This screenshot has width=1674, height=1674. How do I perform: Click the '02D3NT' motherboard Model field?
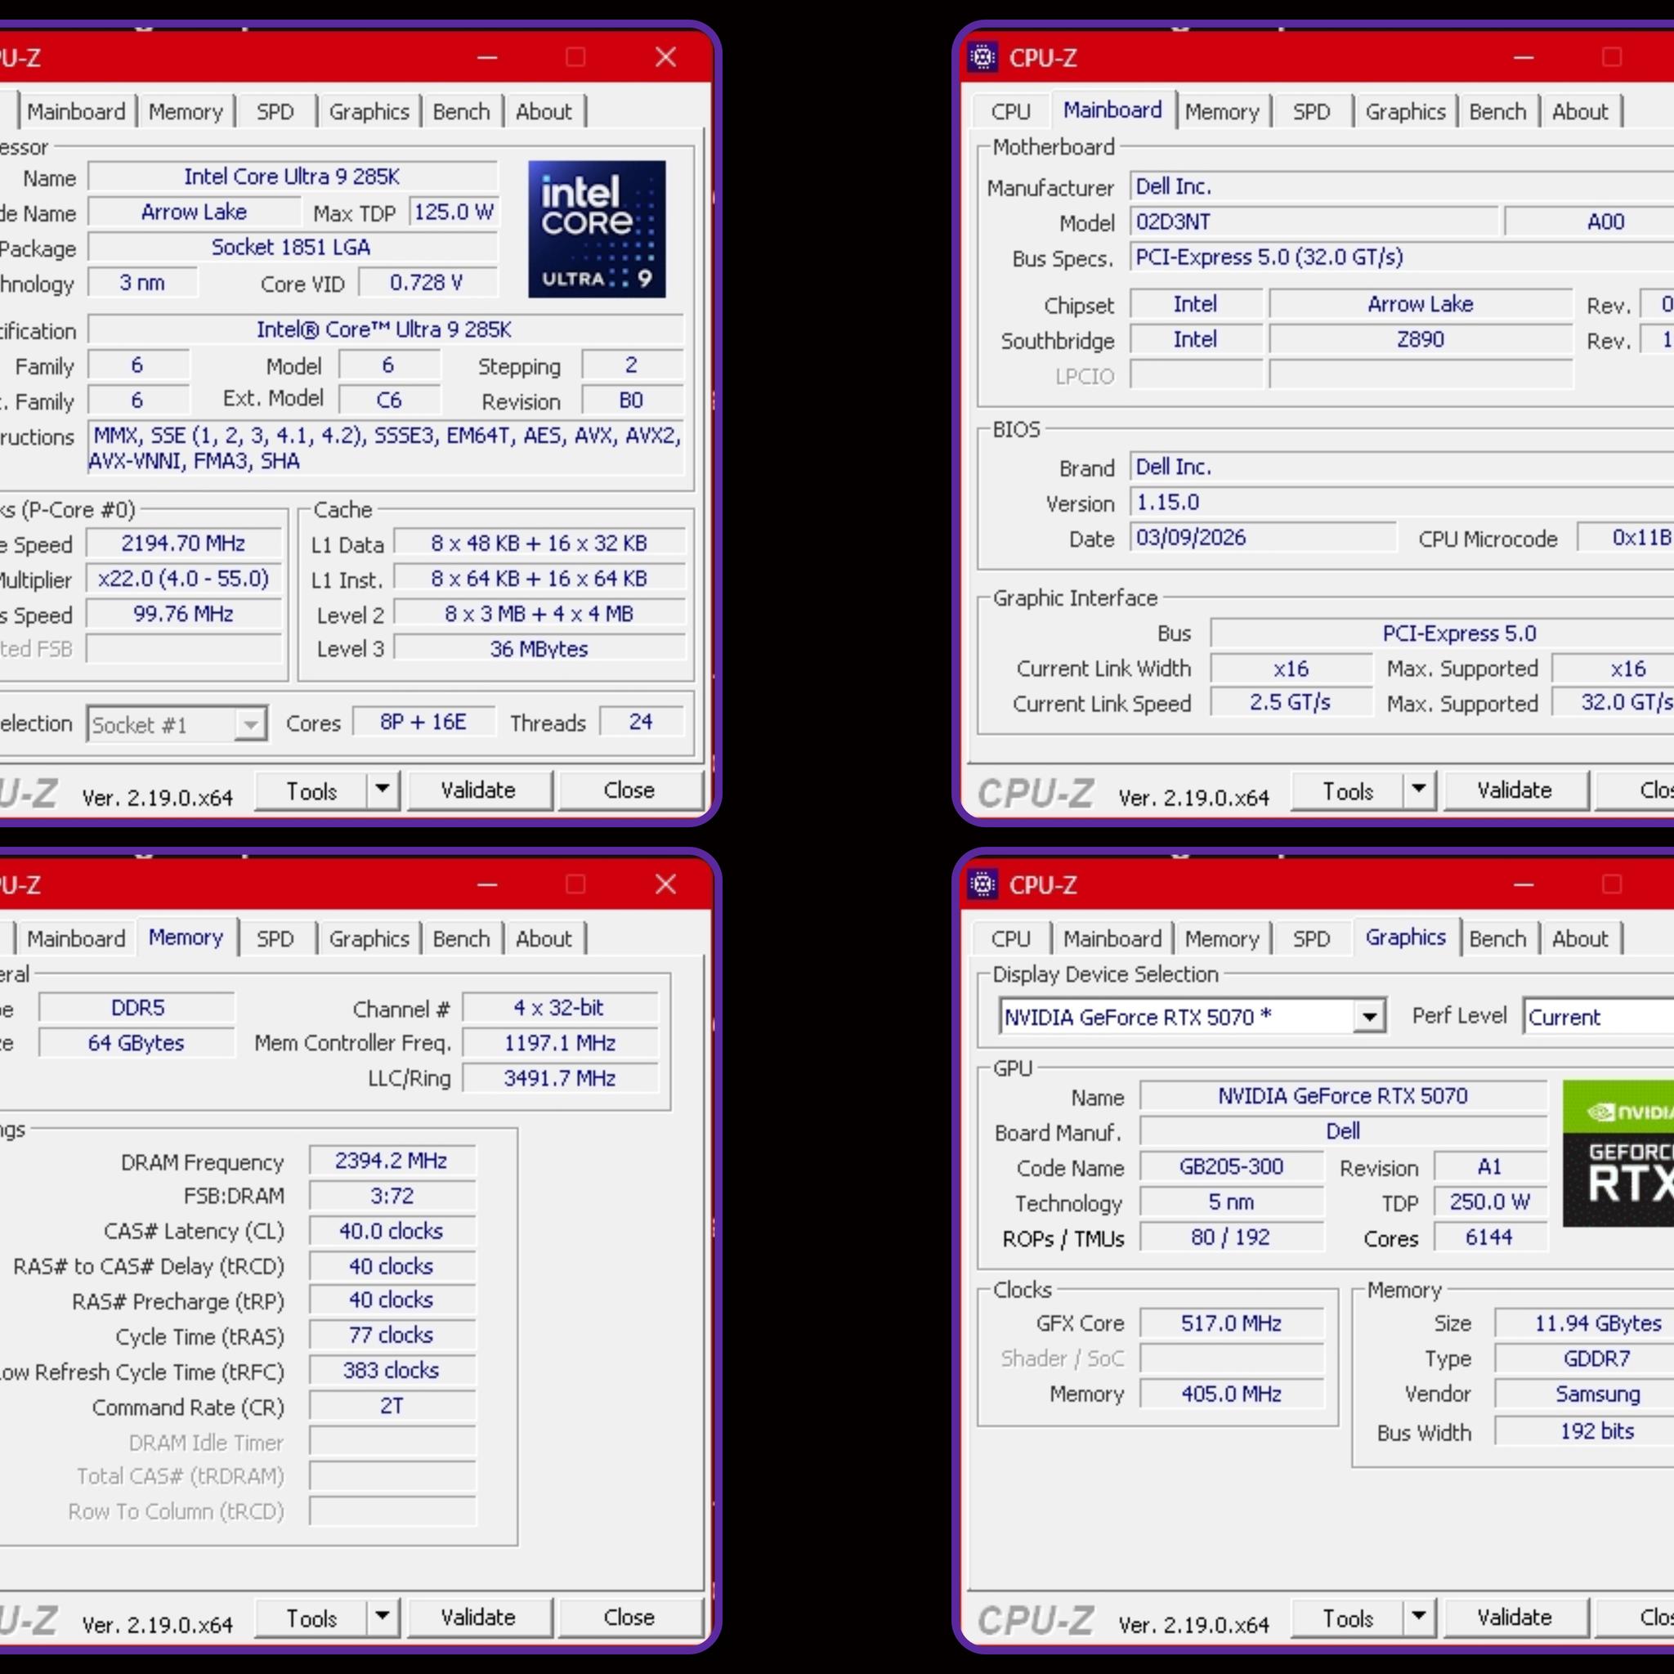(x=1314, y=222)
